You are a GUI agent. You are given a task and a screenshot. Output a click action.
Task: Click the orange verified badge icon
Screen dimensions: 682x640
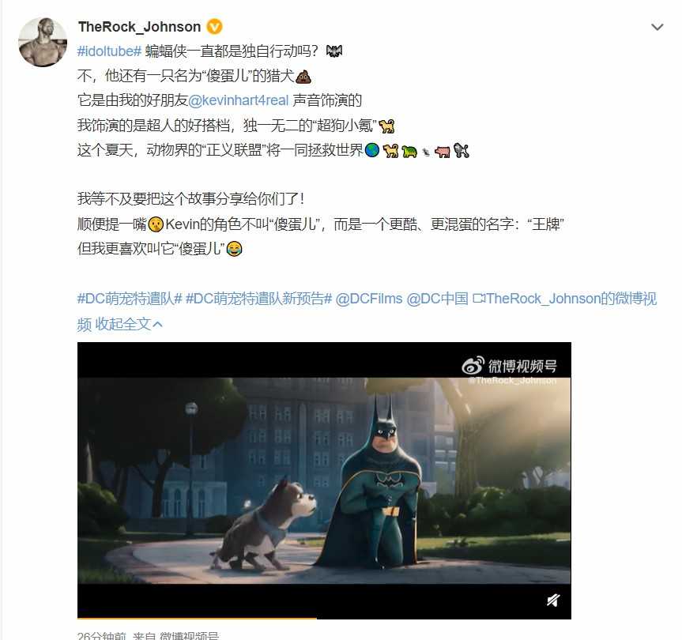[213, 27]
